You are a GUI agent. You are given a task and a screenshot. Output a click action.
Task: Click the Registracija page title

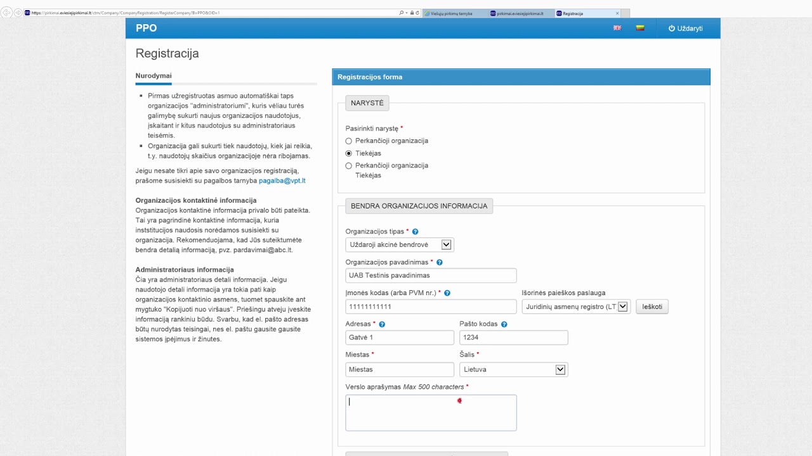coord(167,53)
